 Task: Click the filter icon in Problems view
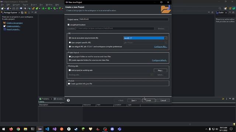(223, 99)
